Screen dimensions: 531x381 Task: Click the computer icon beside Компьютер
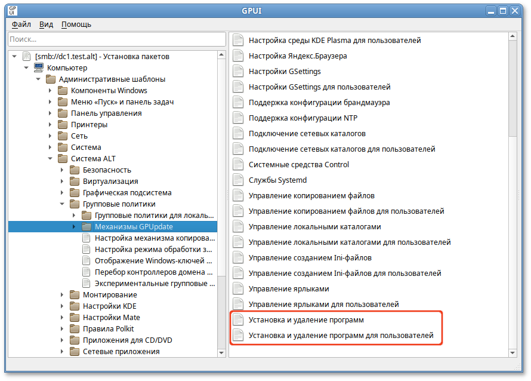(x=38, y=68)
